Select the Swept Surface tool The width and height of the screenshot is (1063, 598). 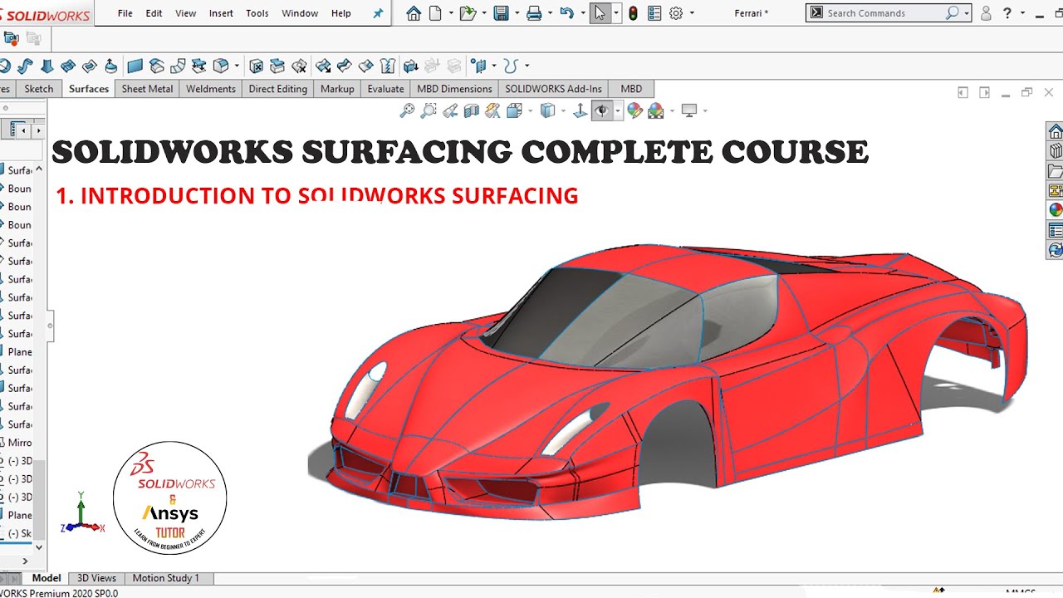coord(25,66)
